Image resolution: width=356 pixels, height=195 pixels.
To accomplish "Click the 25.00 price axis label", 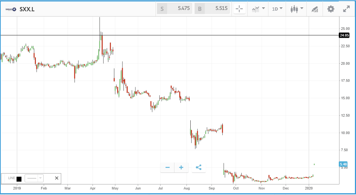I will [x=345, y=29].
